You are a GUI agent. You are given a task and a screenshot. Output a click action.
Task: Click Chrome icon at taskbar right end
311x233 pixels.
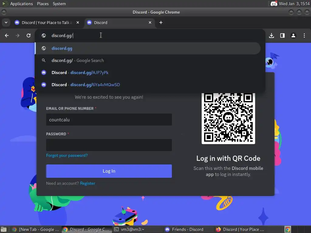[x=288, y=229]
